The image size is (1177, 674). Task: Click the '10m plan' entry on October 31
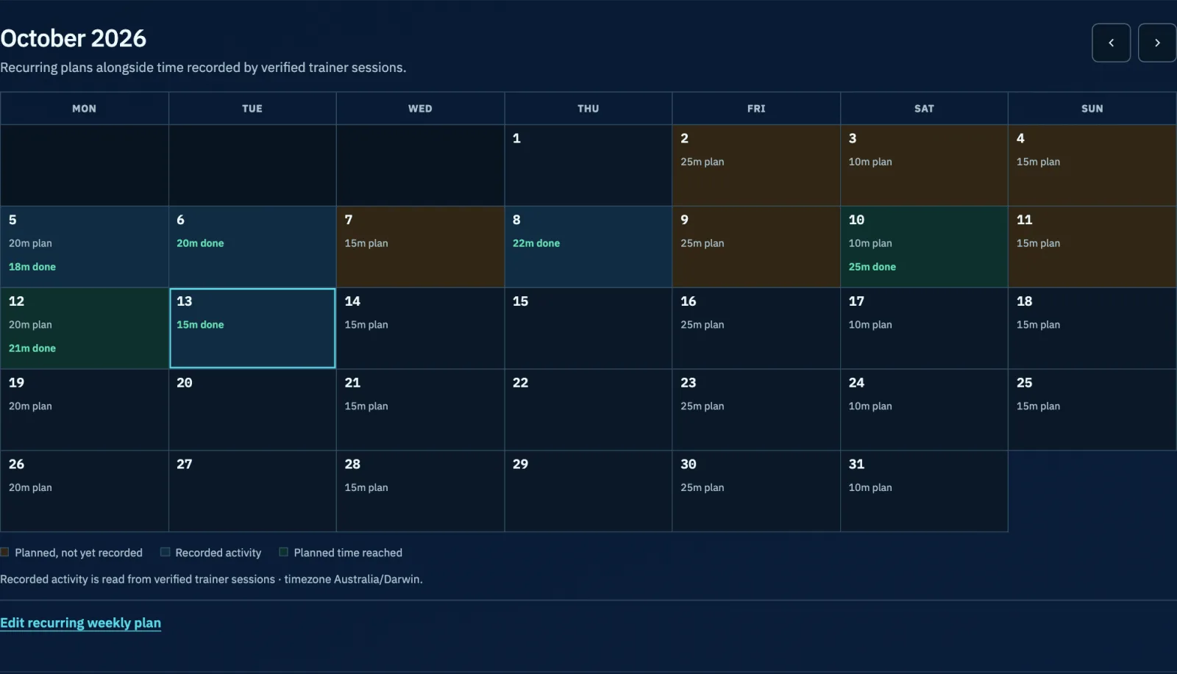click(870, 488)
